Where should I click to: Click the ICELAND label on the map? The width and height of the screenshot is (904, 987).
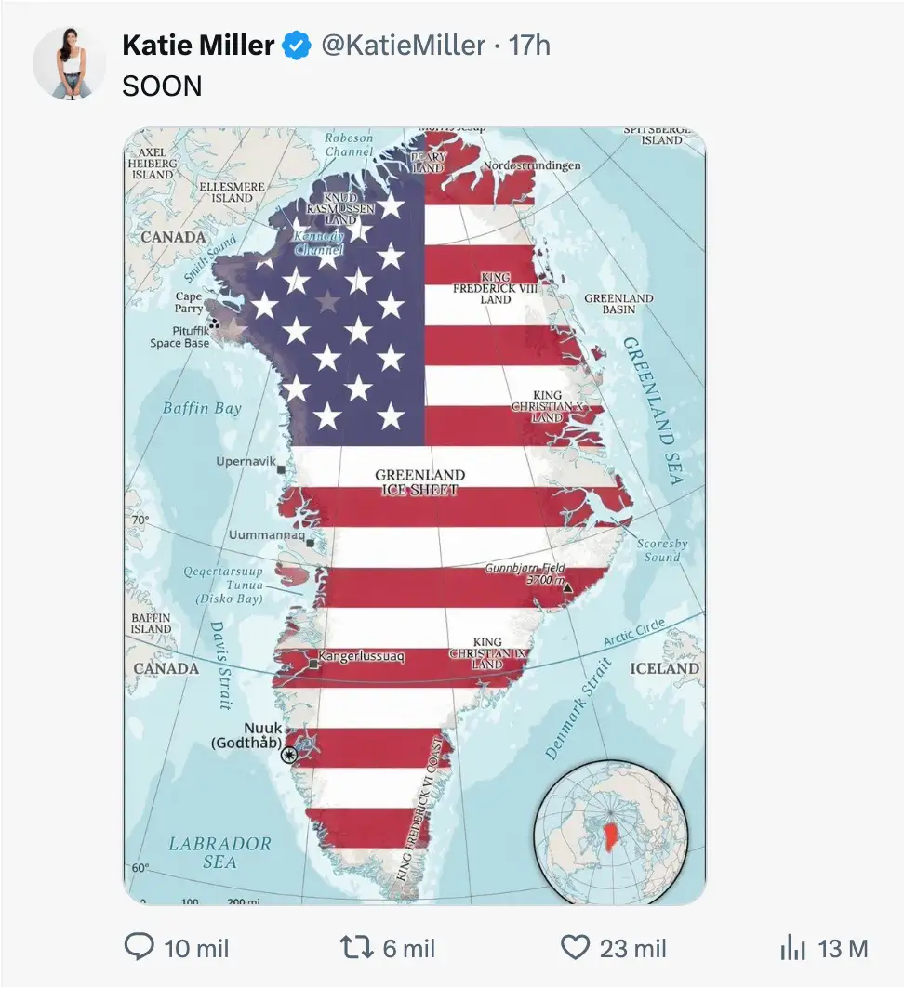tap(665, 668)
